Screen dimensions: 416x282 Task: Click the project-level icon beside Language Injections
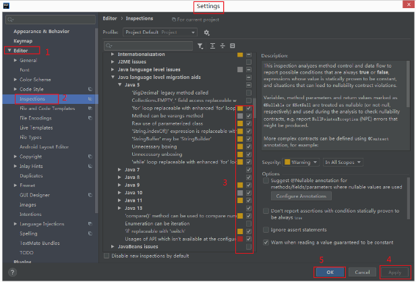click(90, 224)
